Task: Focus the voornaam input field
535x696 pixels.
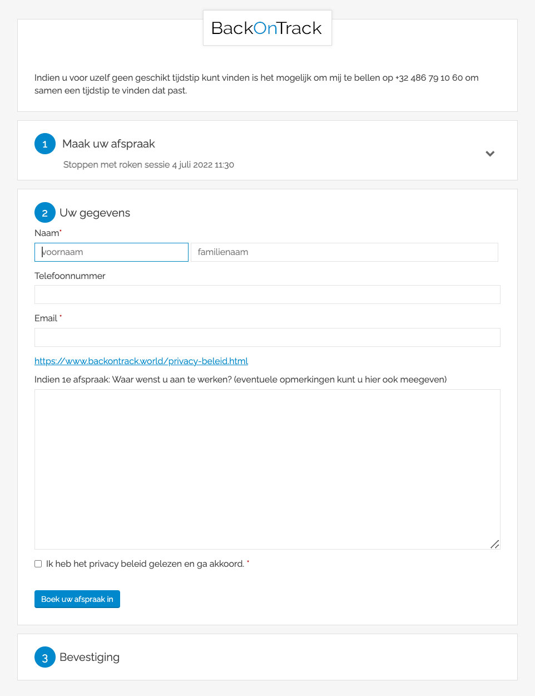Action: coord(112,252)
